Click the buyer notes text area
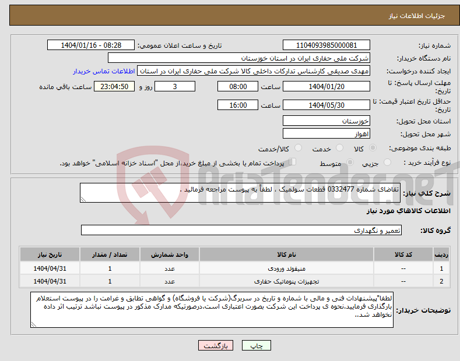This screenshot has height=361, width=460. pos(212,310)
